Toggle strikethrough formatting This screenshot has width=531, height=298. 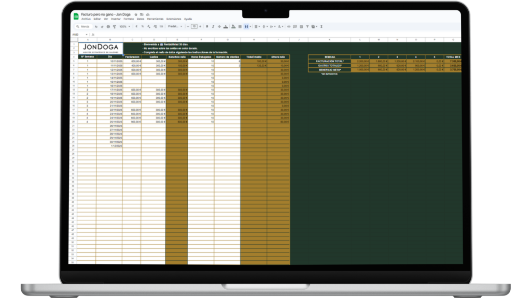(219, 26)
